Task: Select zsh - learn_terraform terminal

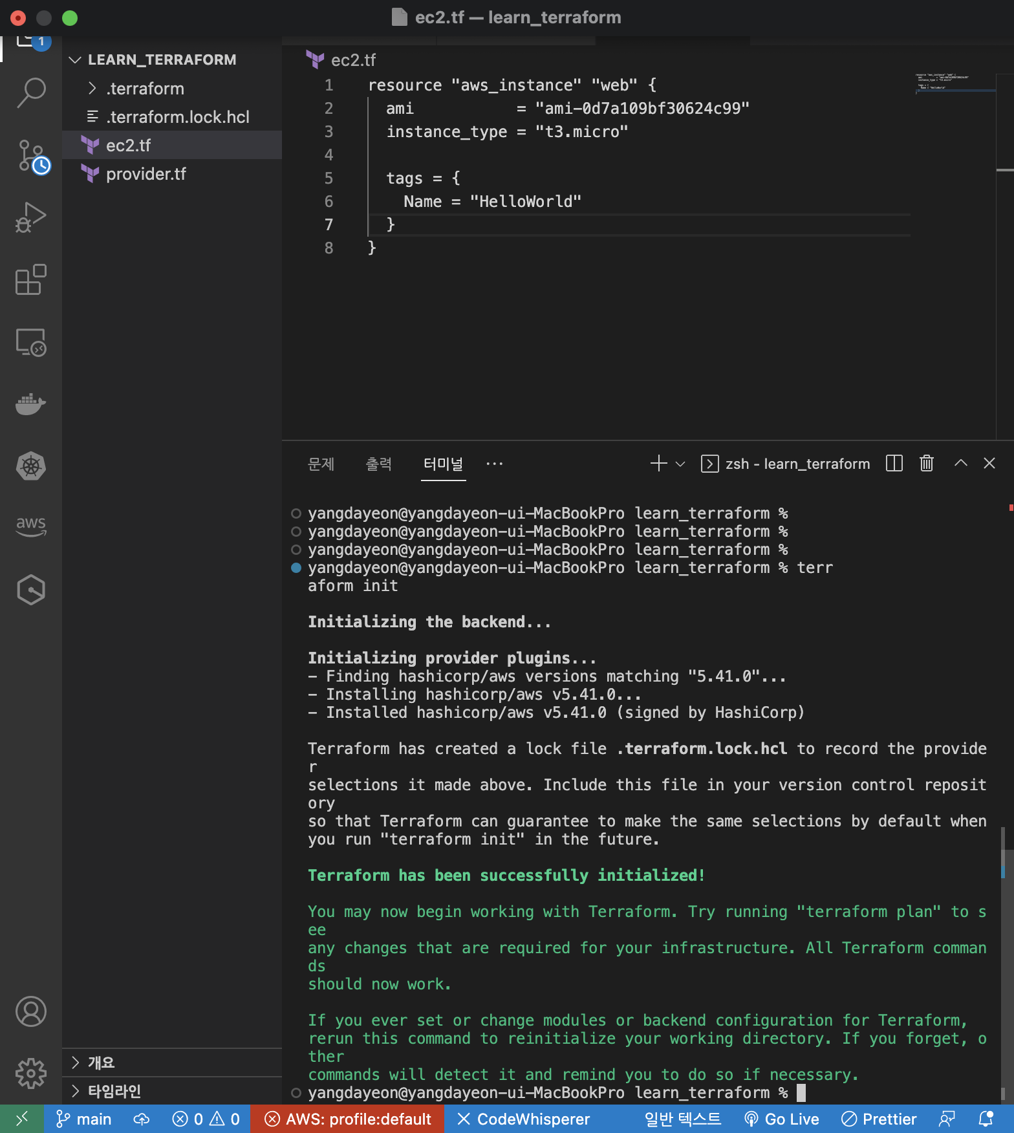Action: [786, 464]
